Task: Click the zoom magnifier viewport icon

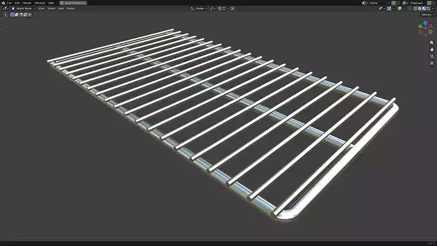Action: (x=432, y=43)
